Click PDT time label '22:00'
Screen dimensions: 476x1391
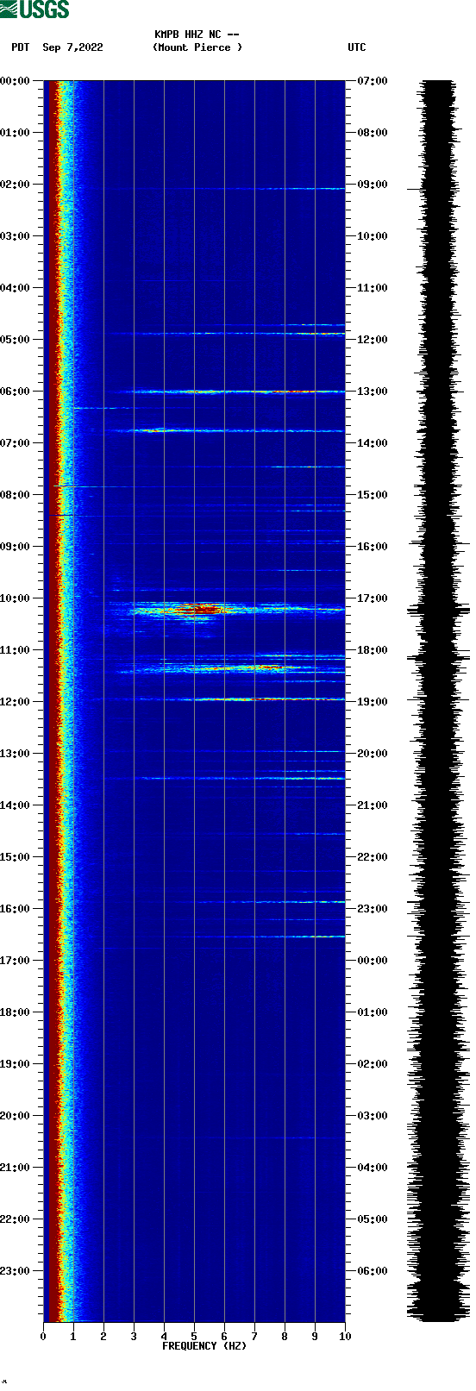[15, 1219]
